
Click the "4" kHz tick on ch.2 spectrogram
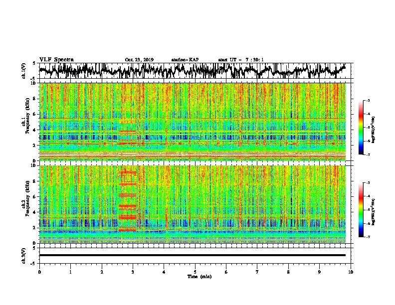coord(35,212)
